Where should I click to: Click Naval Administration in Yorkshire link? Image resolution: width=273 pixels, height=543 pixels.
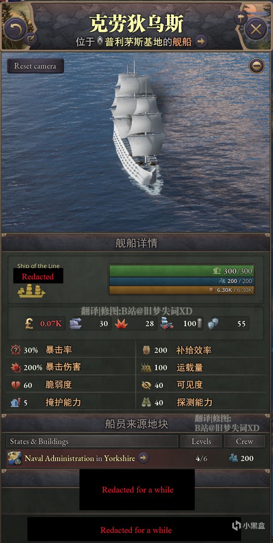point(80,458)
